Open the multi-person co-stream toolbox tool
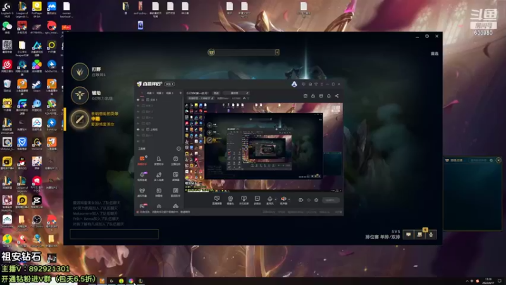 click(159, 176)
